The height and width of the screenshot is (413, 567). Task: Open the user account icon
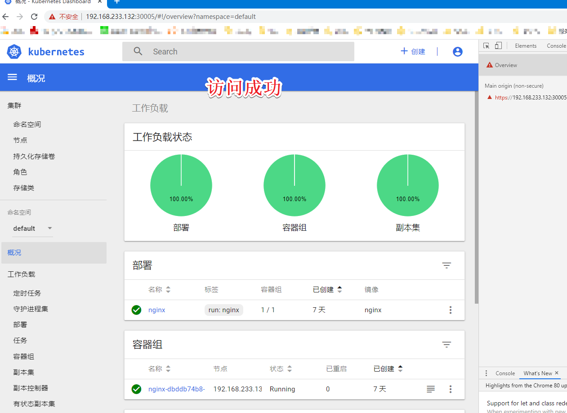coord(458,52)
